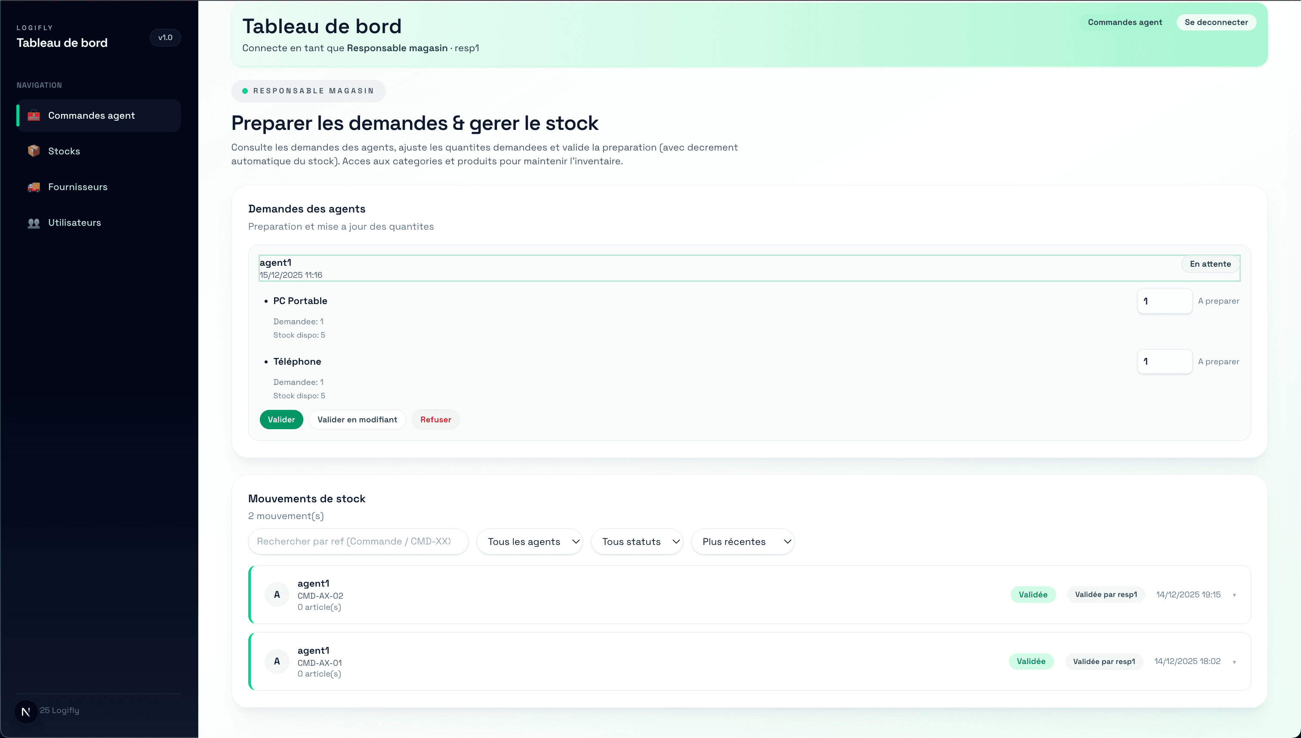Viewport: 1301px width, 738px height.
Task: Select the Commandes agent briefcase icon
Action: coord(34,115)
